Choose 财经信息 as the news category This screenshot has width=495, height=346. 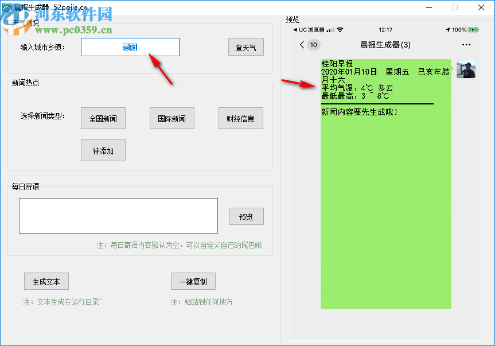240,118
